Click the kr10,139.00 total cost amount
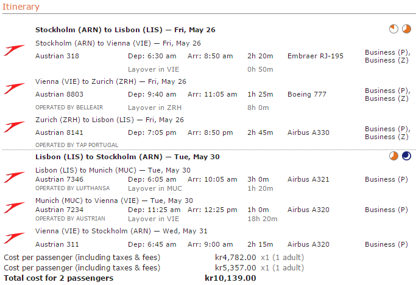416x285 pixels. pos(230,278)
